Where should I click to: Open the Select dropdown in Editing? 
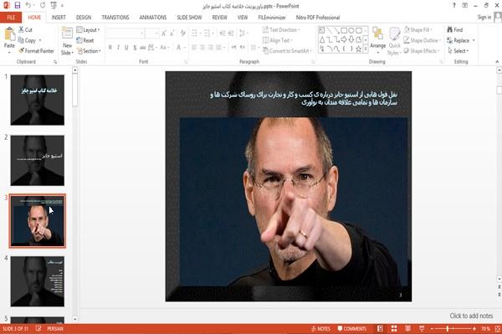pyautogui.click(x=458, y=51)
